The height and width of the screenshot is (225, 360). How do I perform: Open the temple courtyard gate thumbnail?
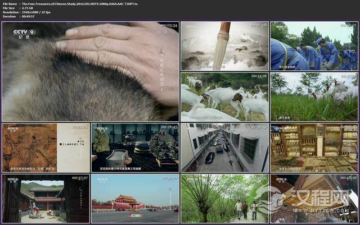point(45,199)
